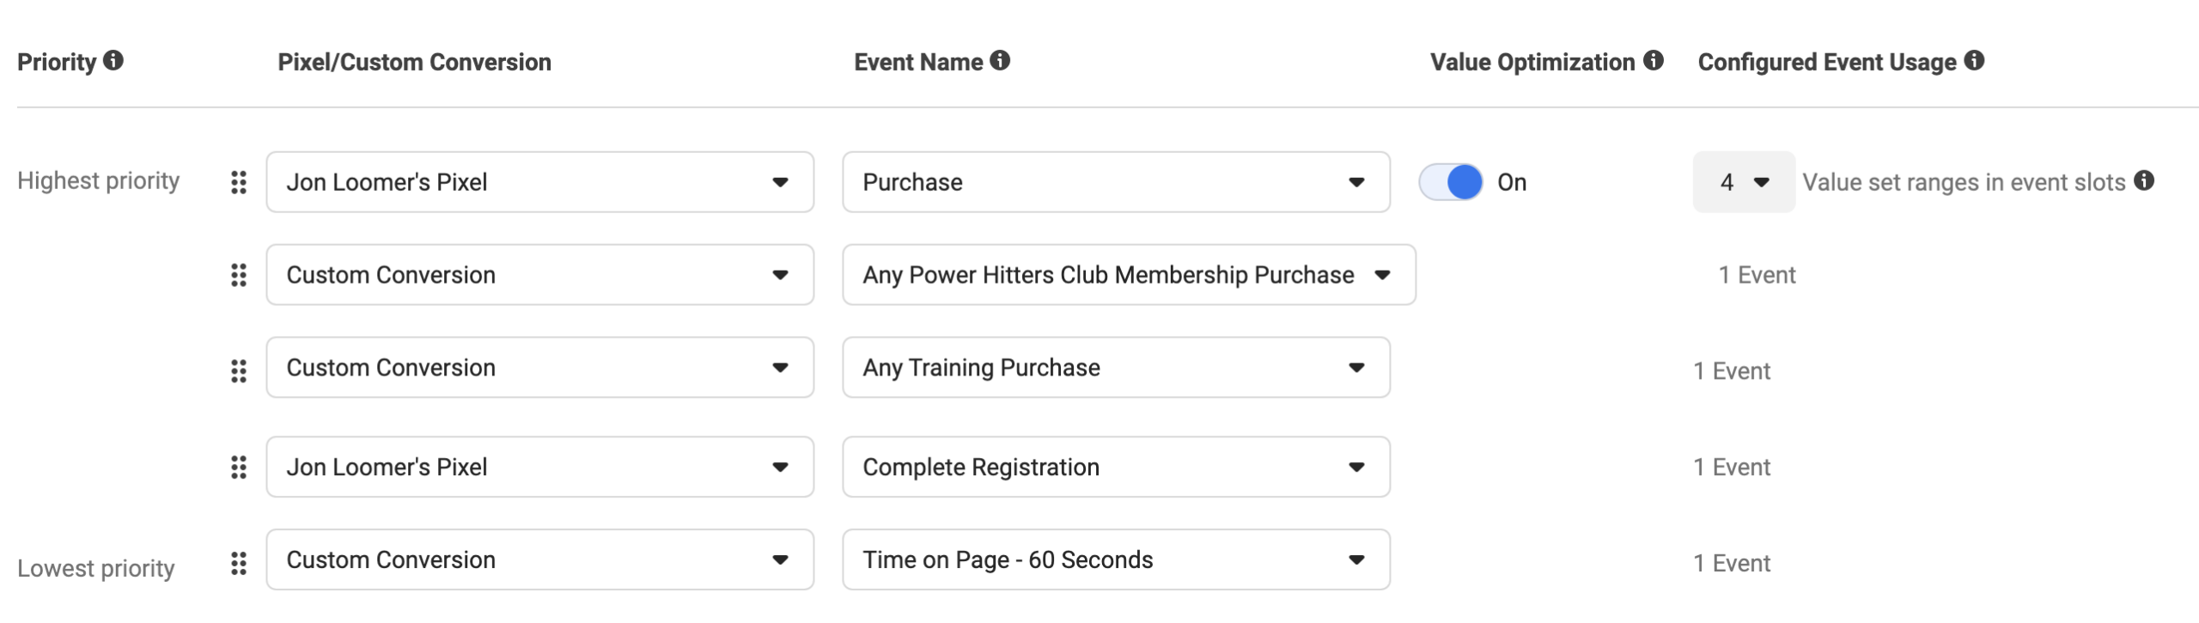Click the Value Optimization info icon

click(1654, 61)
